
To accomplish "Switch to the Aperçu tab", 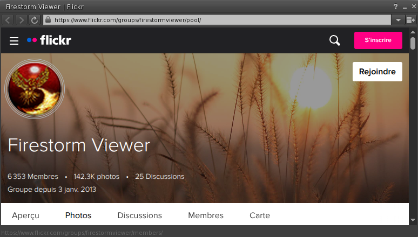I will (25, 215).
